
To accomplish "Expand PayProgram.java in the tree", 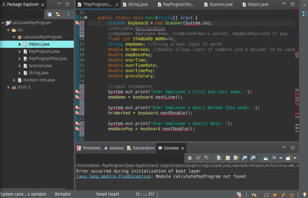I will point(20,52).
